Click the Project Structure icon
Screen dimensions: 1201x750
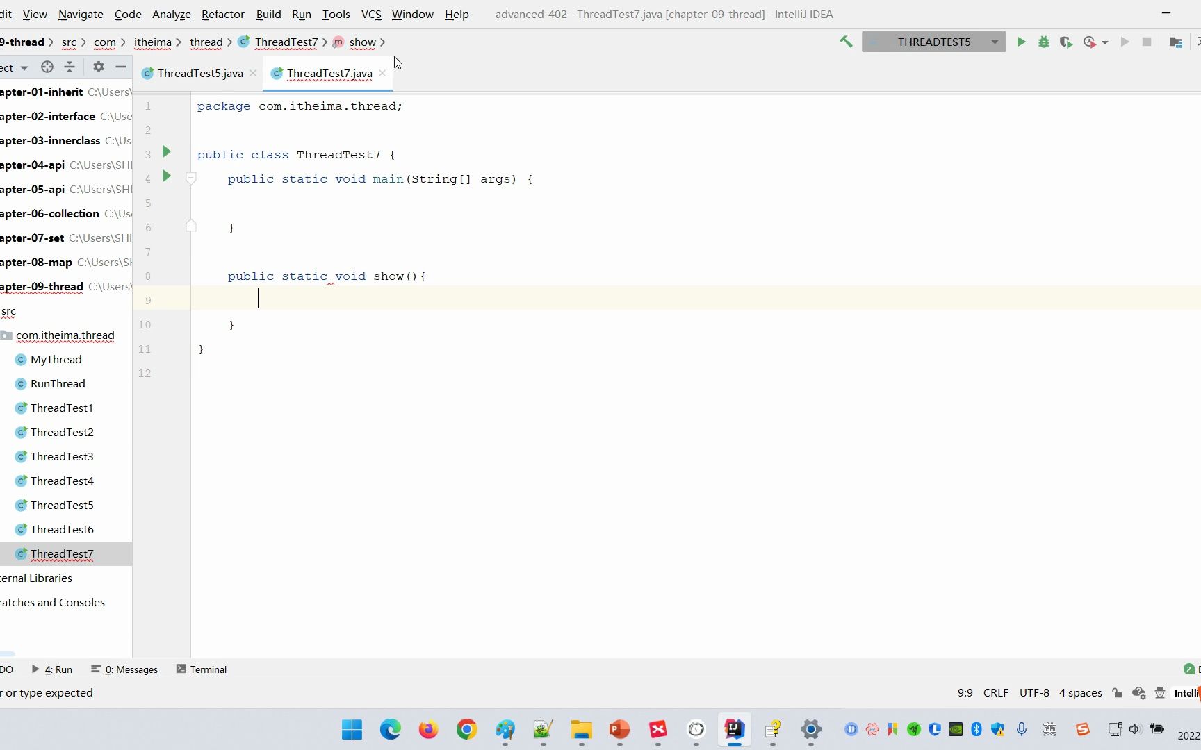(x=1176, y=42)
